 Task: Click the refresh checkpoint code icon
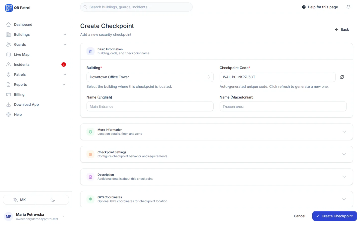(342, 77)
